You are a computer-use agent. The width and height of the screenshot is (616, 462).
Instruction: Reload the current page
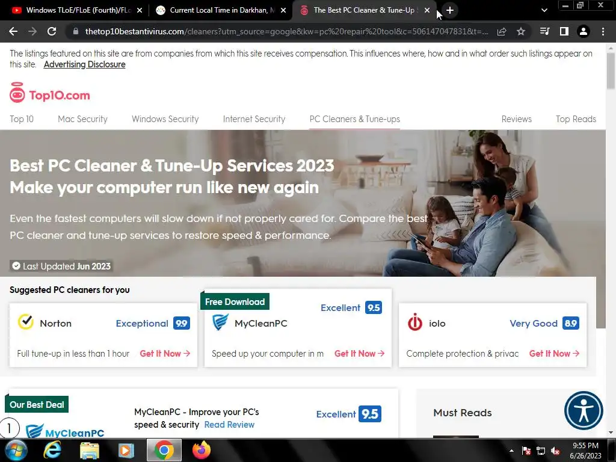click(x=52, y=31)
